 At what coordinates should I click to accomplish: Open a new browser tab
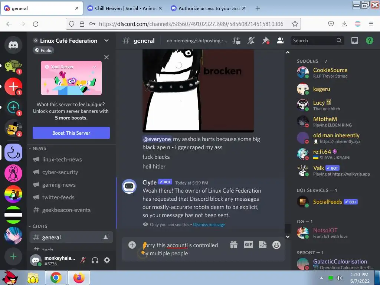(x=258, y=9)
